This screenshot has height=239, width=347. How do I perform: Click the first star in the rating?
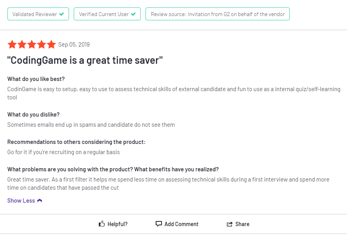12,45
